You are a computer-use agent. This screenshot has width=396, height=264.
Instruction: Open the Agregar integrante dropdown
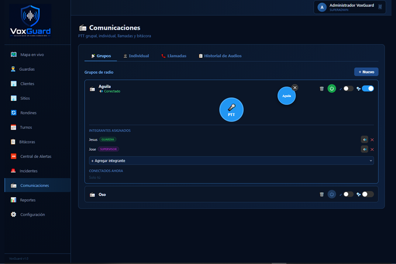pos(231,161)
